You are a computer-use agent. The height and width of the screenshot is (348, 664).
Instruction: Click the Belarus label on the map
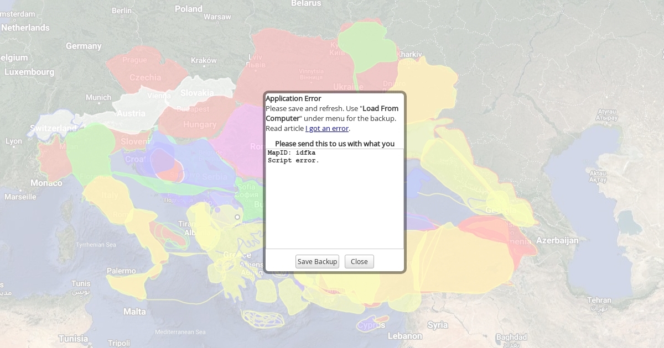click(x=306, y=3)
